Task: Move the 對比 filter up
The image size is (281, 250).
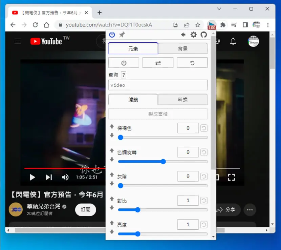Action: click(x=112, y=199)
